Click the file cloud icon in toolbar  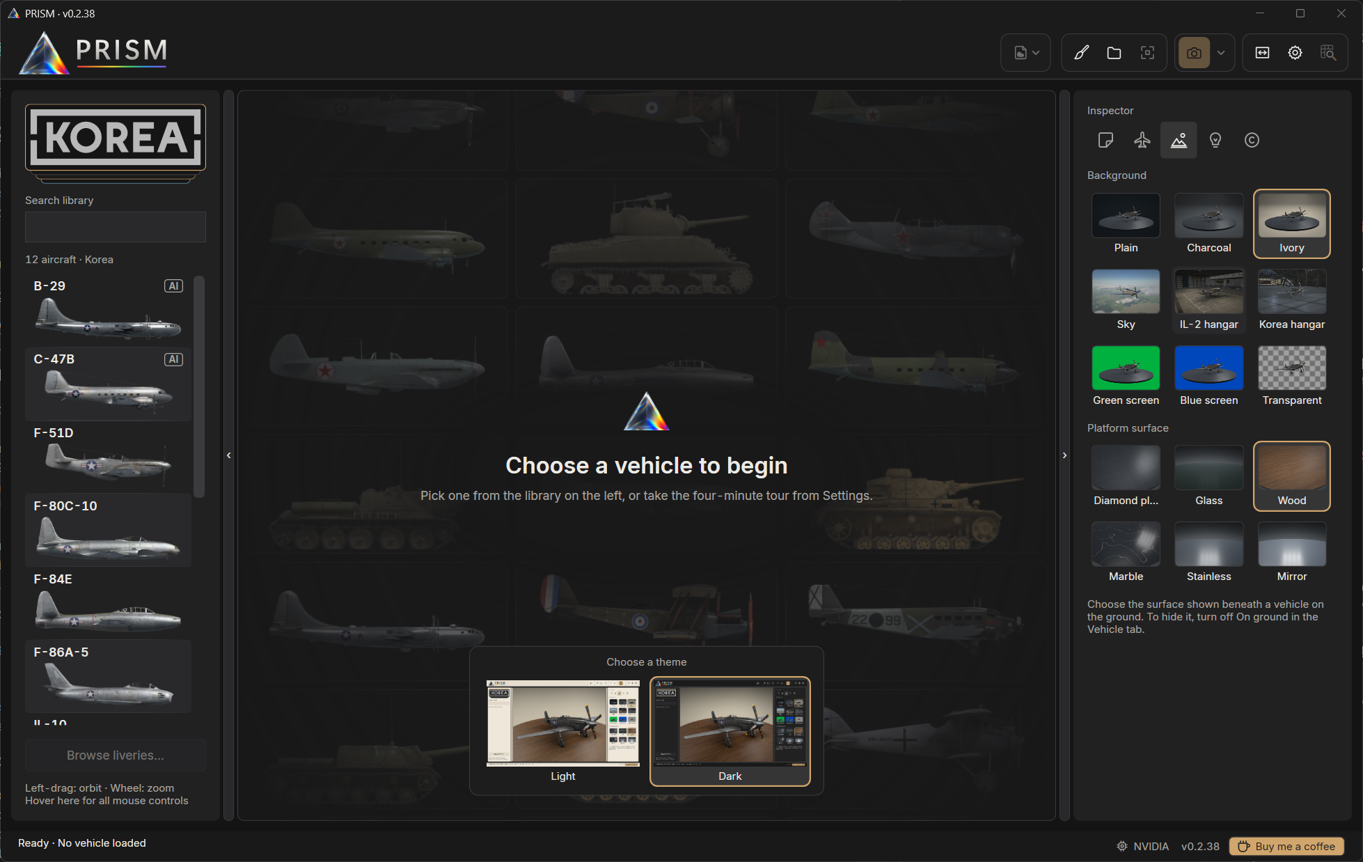click(x=1021, y=53)
